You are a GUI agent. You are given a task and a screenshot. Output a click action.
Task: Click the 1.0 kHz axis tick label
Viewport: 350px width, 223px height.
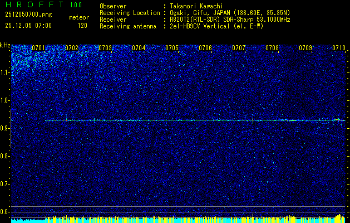4,100
